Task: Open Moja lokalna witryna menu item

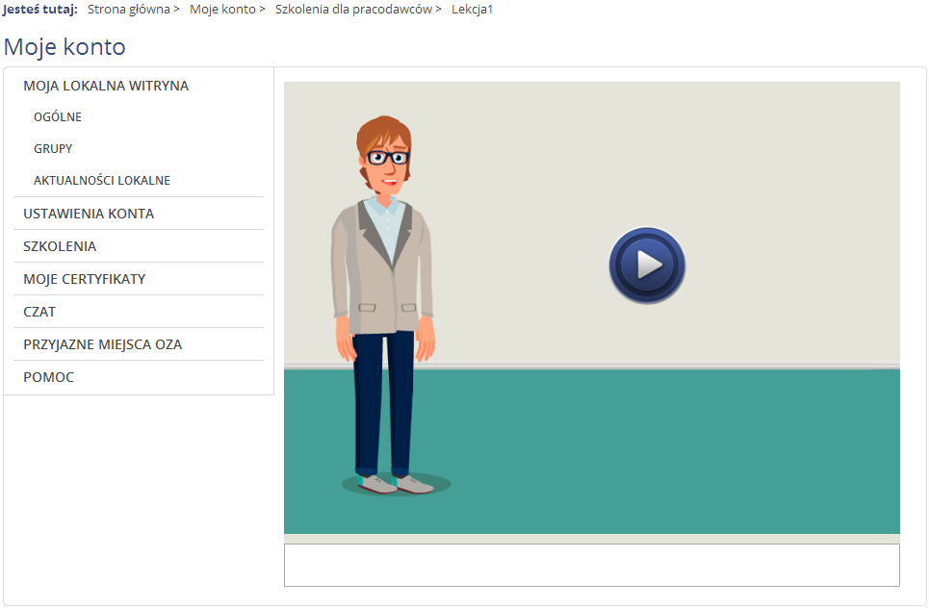Action: coord(106,86)
